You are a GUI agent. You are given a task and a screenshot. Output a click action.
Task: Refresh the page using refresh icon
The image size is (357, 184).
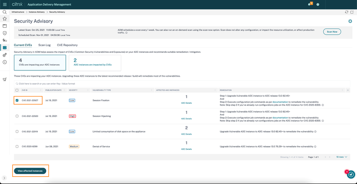[x=347, y=12]
